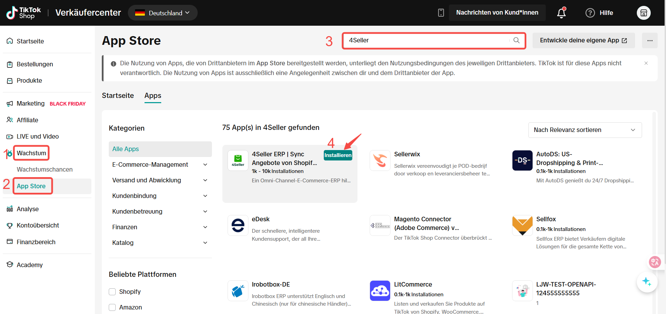Open the three-dots more options button
666x314 pixels.
[649, 41]
